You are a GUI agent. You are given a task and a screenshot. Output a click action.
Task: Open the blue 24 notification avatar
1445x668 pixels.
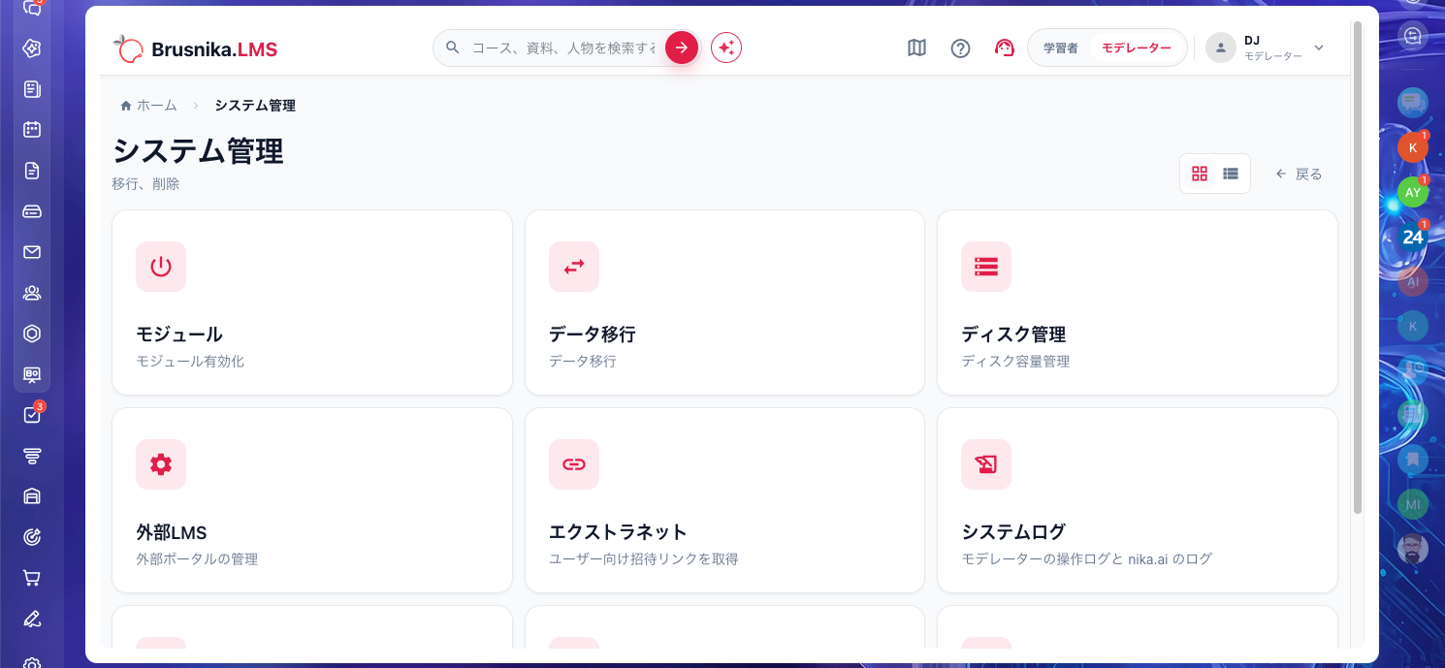(x=1413, y=237)
